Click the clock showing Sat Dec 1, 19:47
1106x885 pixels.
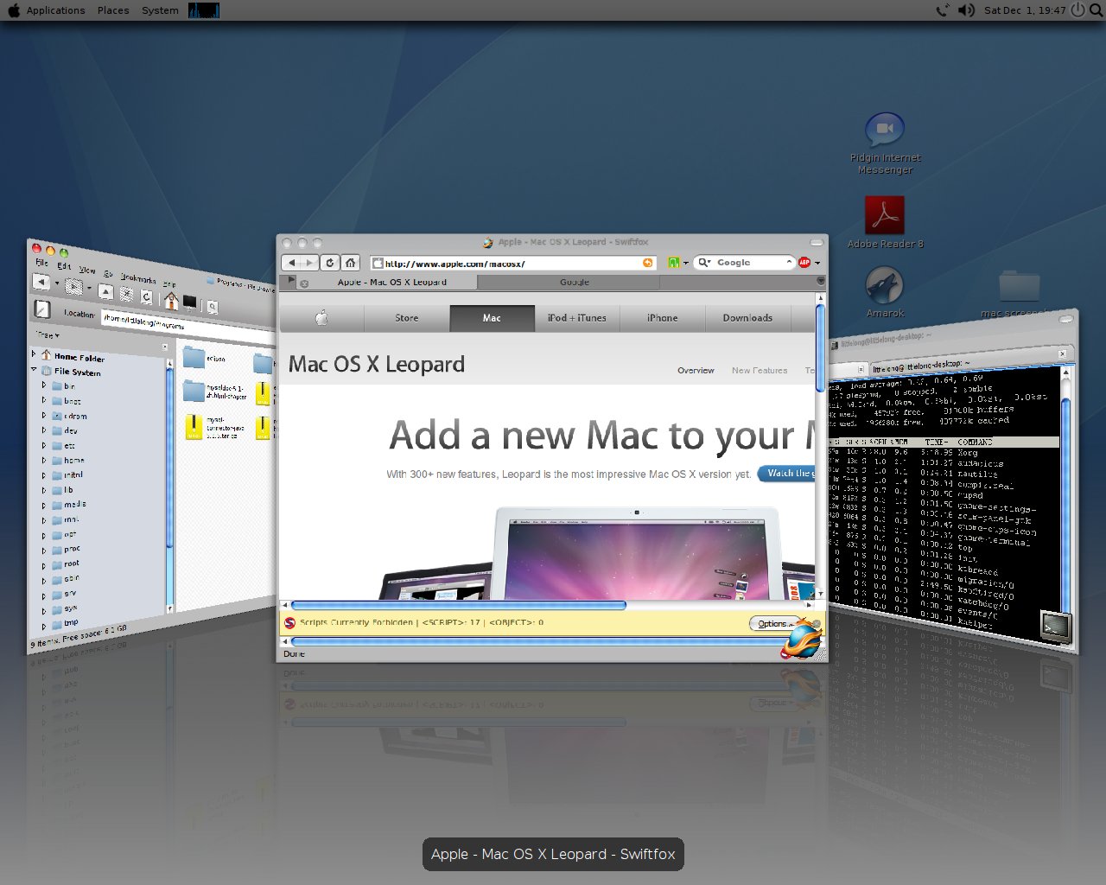1025,10
